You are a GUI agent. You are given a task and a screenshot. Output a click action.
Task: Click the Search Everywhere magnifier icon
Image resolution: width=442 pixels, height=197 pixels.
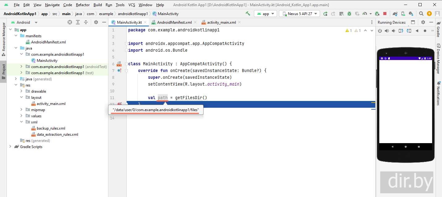421,14
